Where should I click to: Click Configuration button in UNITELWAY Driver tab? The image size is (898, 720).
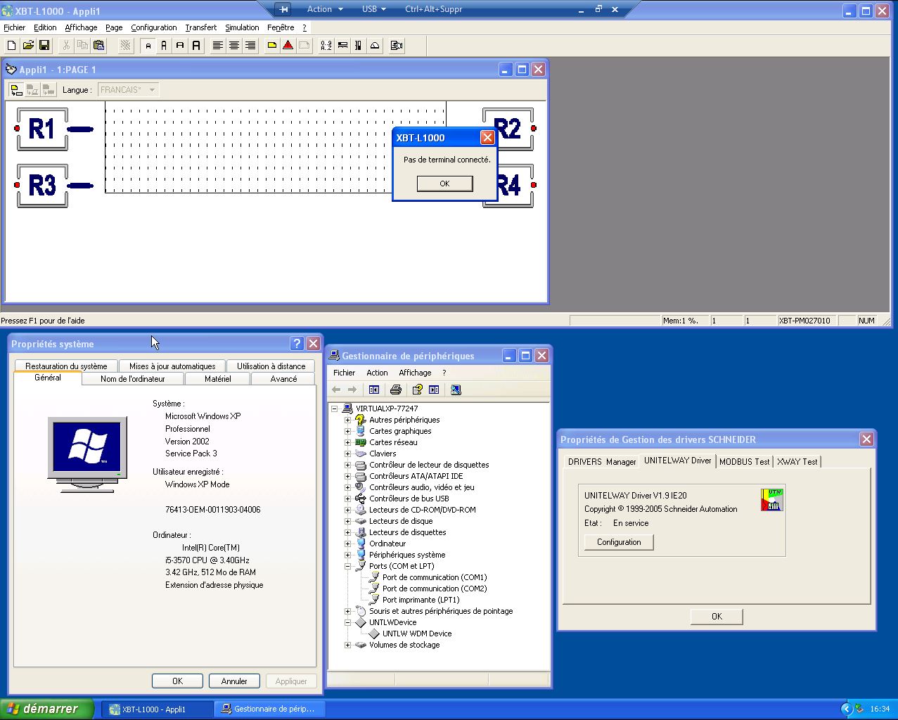click(x=619, y=542)
